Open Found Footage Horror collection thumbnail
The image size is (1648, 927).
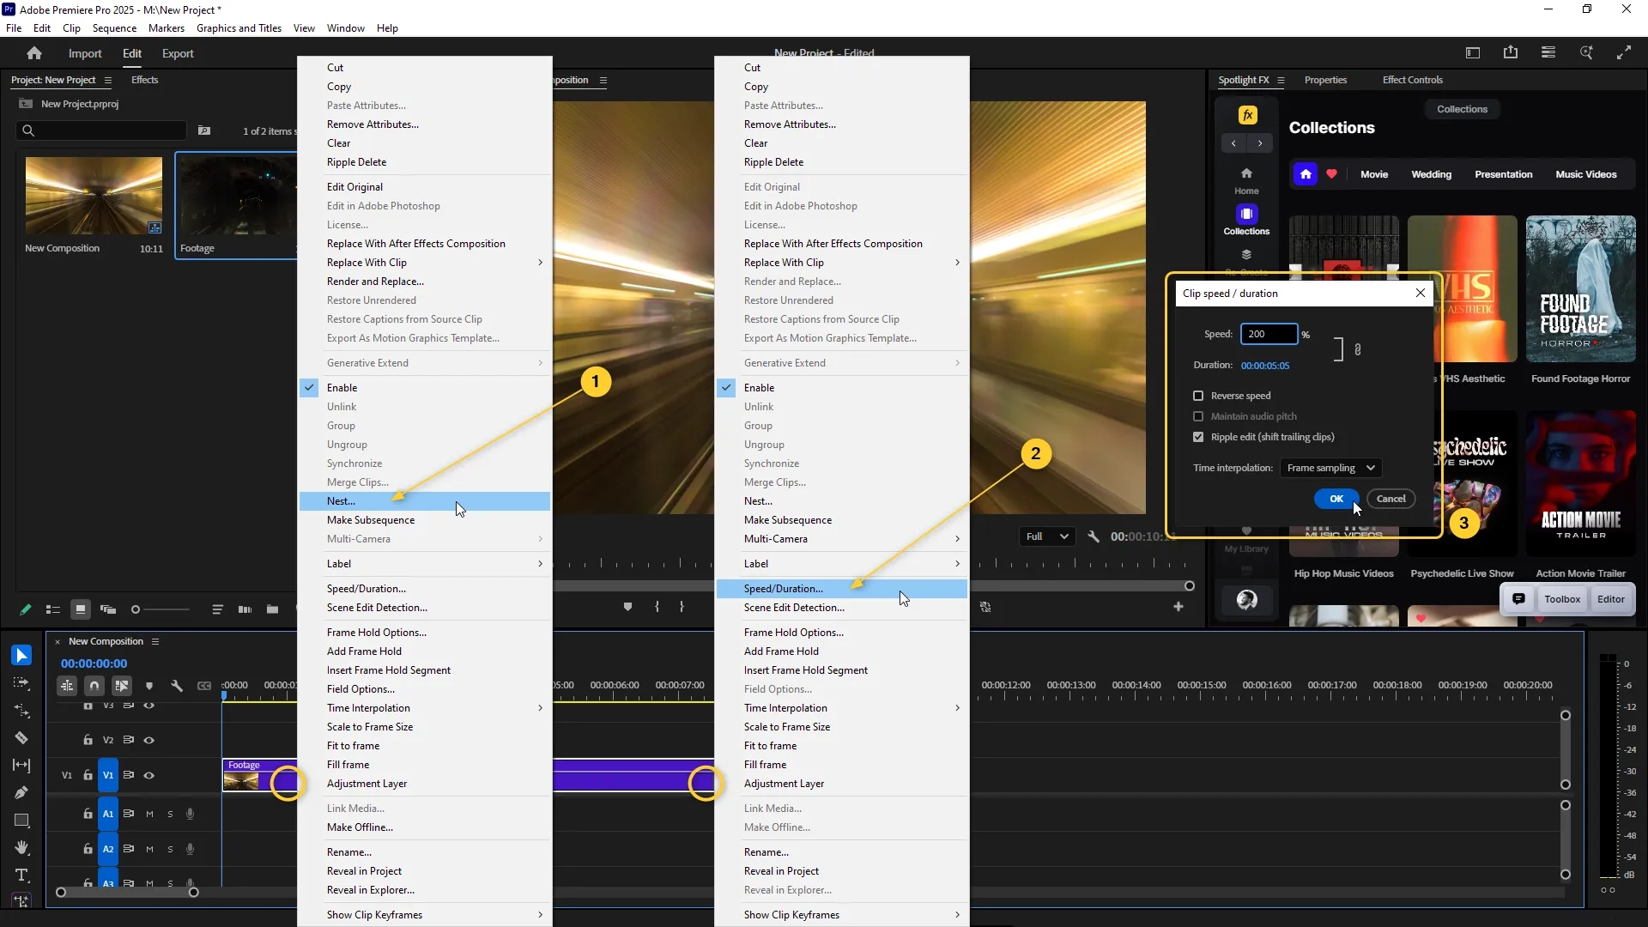point(1580,289)
